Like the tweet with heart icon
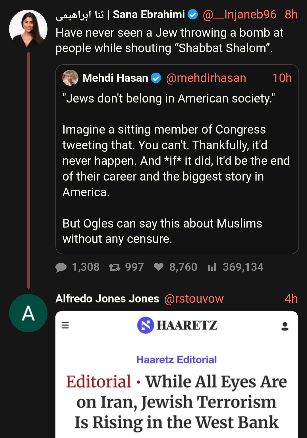The height and width of the screenshot is (438, 307). point(159,267)
